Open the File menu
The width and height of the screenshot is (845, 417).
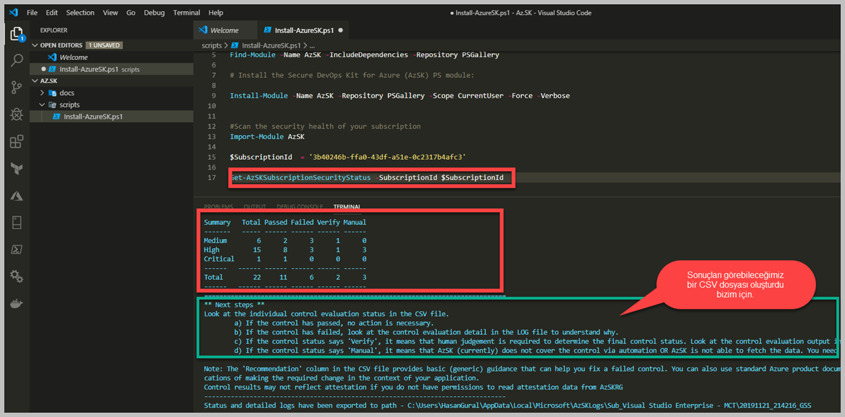(x=32, y=12)
